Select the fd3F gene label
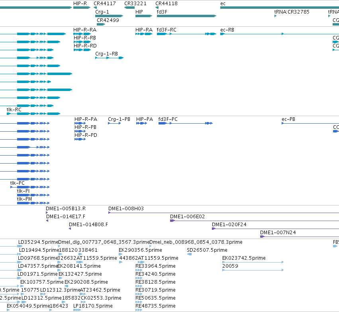The image size is (339, 312). click(162, 12)
